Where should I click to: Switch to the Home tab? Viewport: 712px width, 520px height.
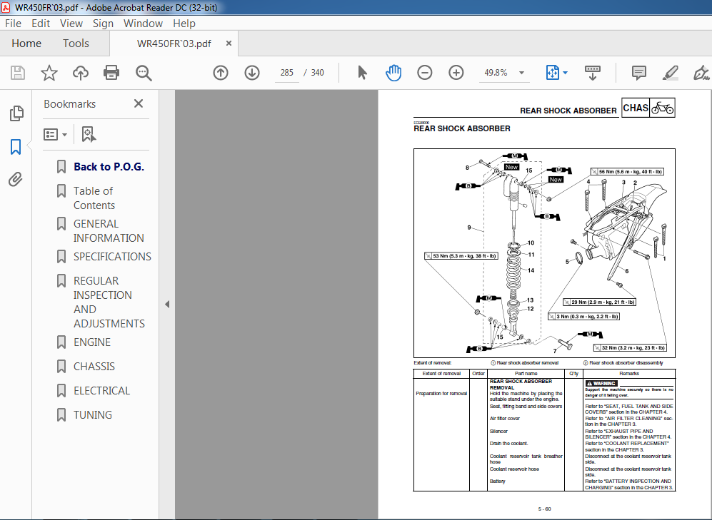tap(26, 43)
